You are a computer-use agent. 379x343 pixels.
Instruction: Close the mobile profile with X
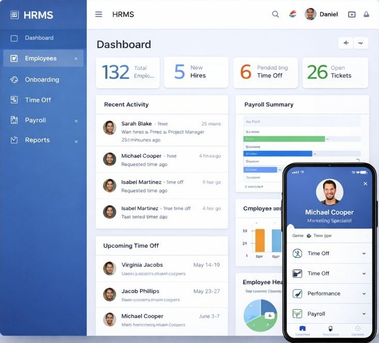pyautogui.click(x=366, y=184)
